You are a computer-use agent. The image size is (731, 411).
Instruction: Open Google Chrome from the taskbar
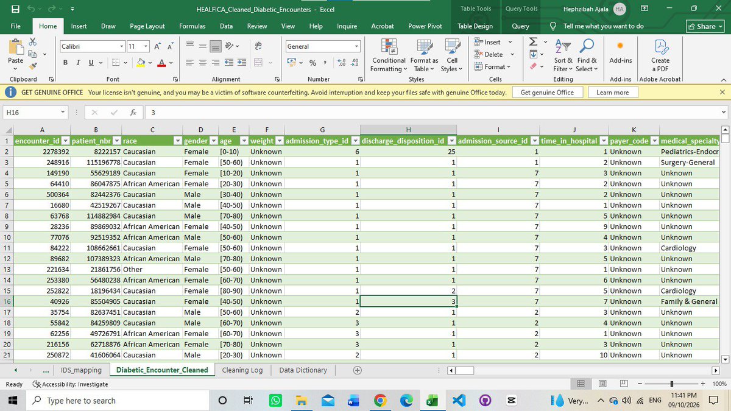pyautogui.click(x=380, y=400)
